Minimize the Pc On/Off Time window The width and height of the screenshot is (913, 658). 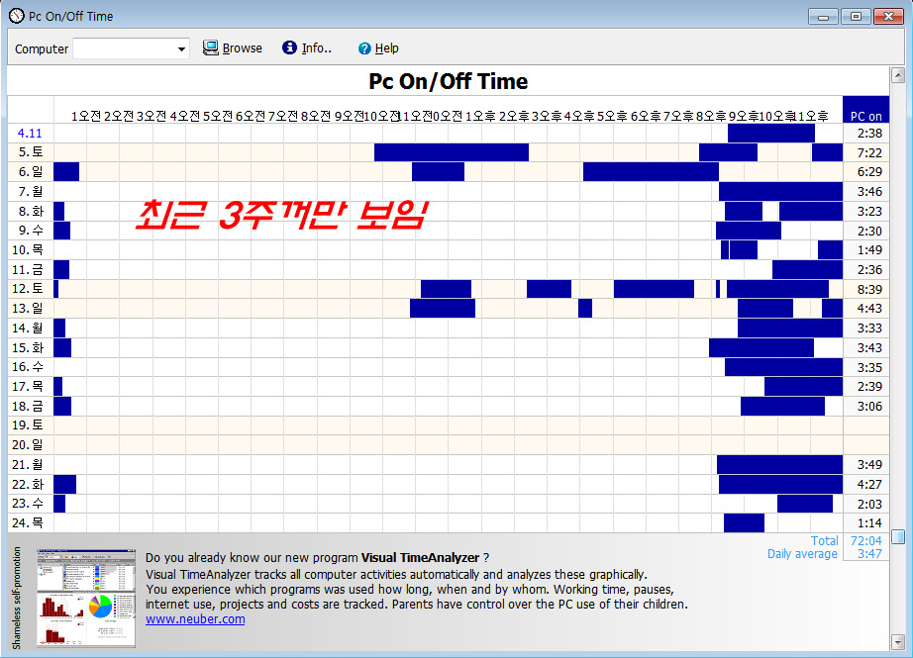click(x=824, y=16)
